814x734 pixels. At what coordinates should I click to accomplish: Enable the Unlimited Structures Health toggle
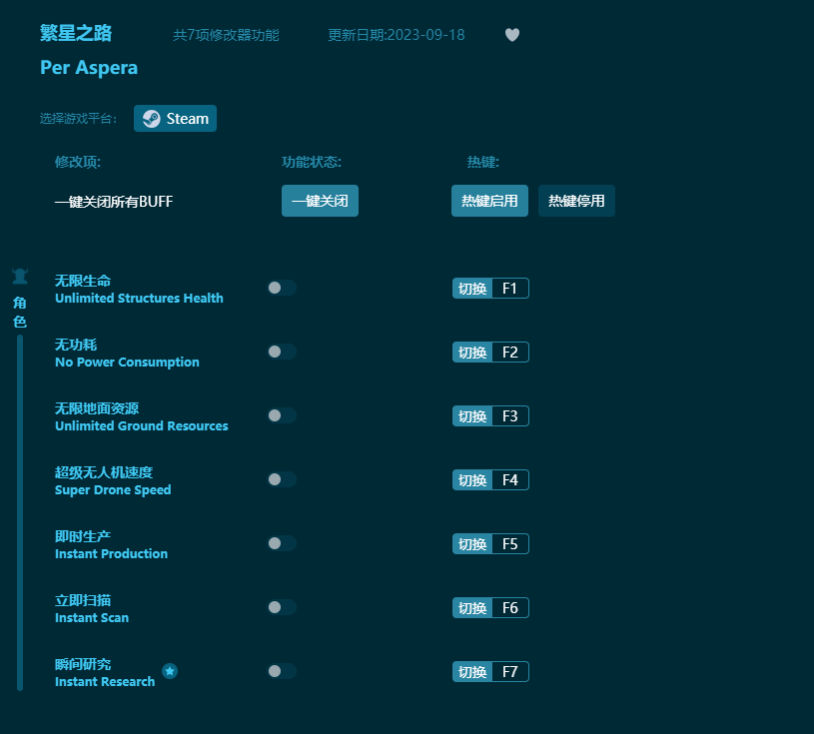(281, 288)
